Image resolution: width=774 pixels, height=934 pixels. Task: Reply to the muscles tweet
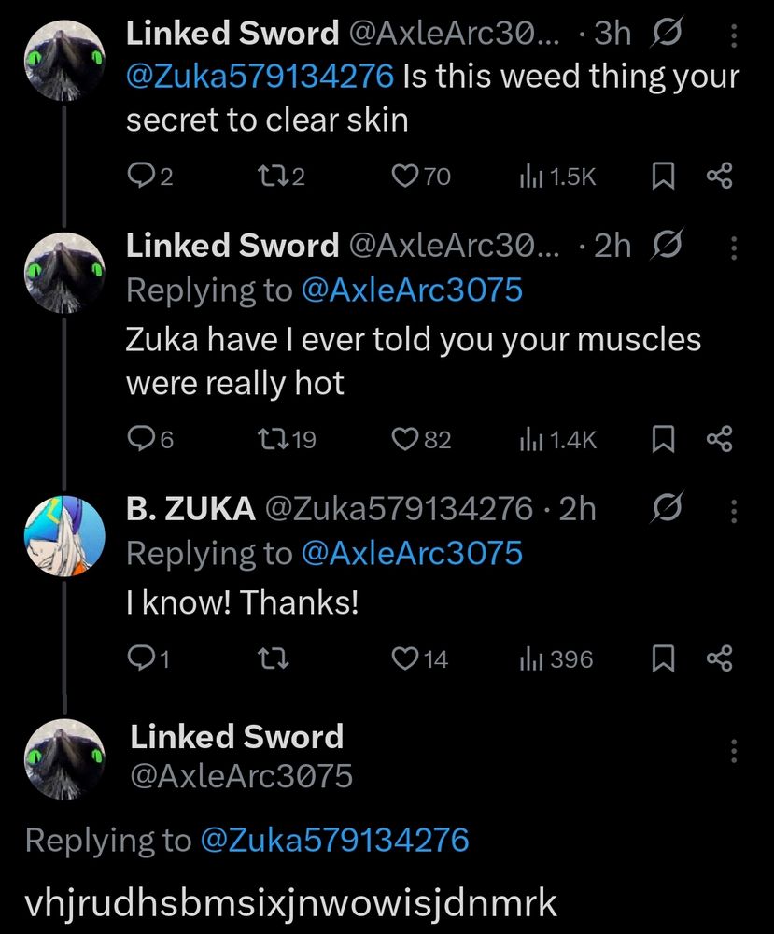(139, 438)
